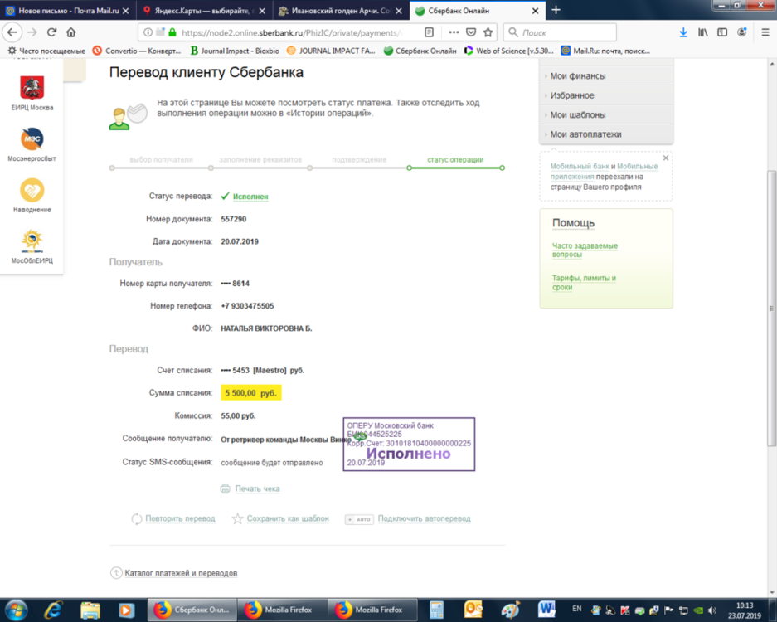Screen dimensions: 777x622
Task: Open the Firefox library icon
Action: pos(702,32)
